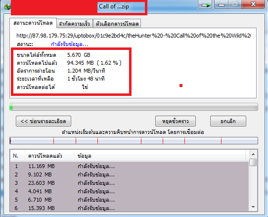Click the connection segments progress bar
268x217 pixels.
[134, 140]
